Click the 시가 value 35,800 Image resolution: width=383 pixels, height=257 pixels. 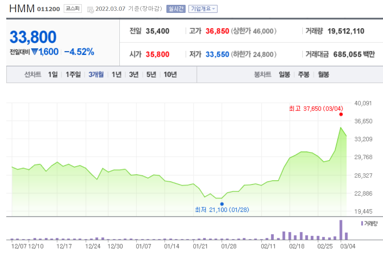157,54
